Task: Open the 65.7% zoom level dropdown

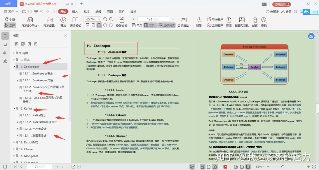Action: [x=100, y=19]
